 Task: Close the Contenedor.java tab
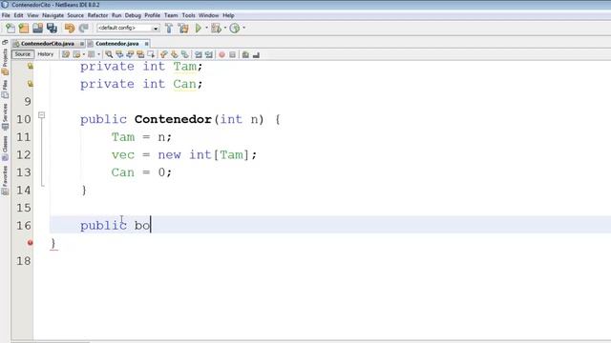click(x=146, y=44)
